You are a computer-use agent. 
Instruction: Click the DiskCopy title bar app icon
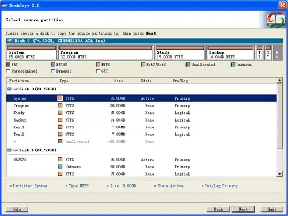[x=5, y=5]
